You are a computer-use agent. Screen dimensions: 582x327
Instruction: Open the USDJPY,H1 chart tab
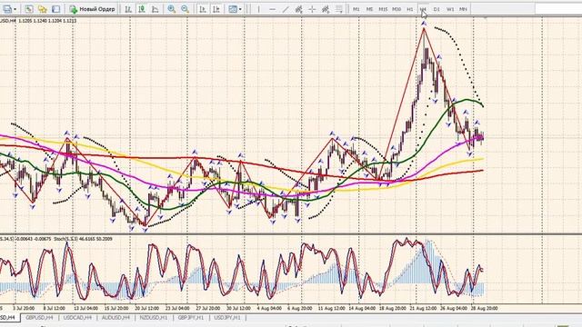(227, 318)
